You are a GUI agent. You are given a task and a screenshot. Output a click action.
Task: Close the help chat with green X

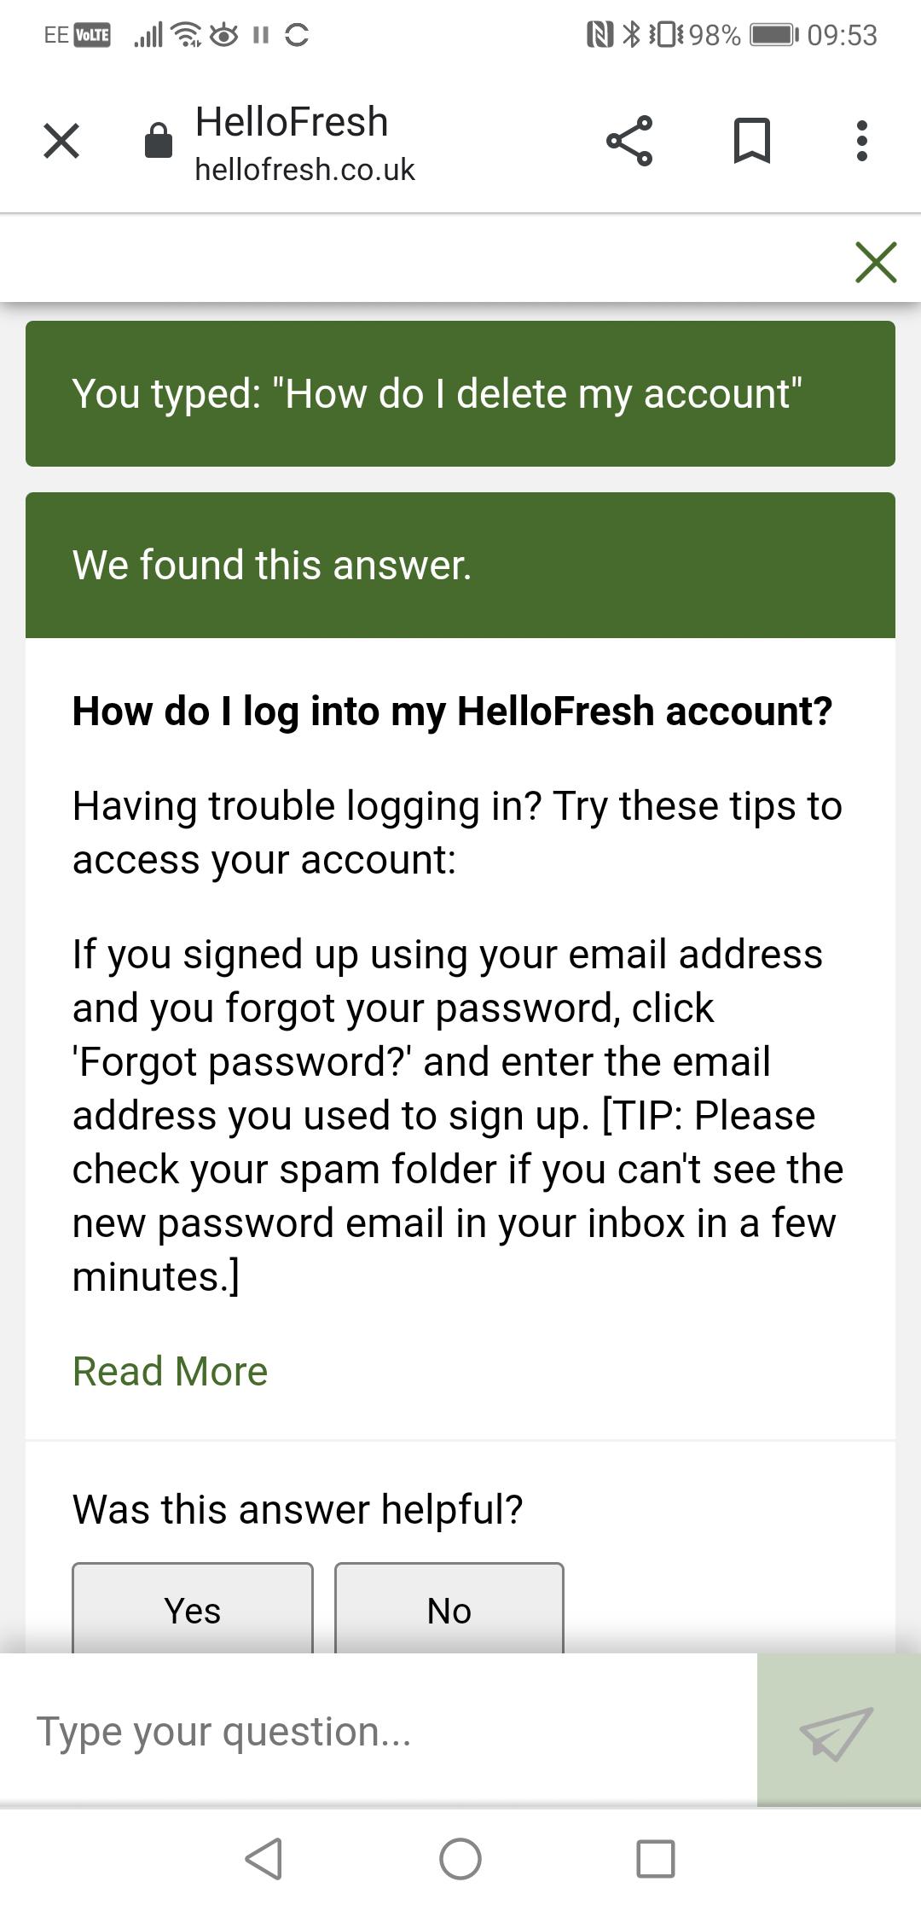[876, 262]
